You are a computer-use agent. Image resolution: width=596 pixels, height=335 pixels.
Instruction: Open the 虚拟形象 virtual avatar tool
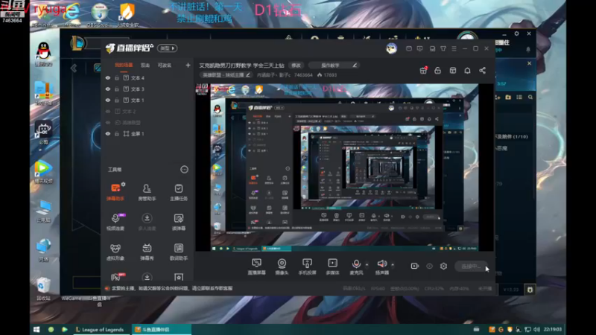115,252
